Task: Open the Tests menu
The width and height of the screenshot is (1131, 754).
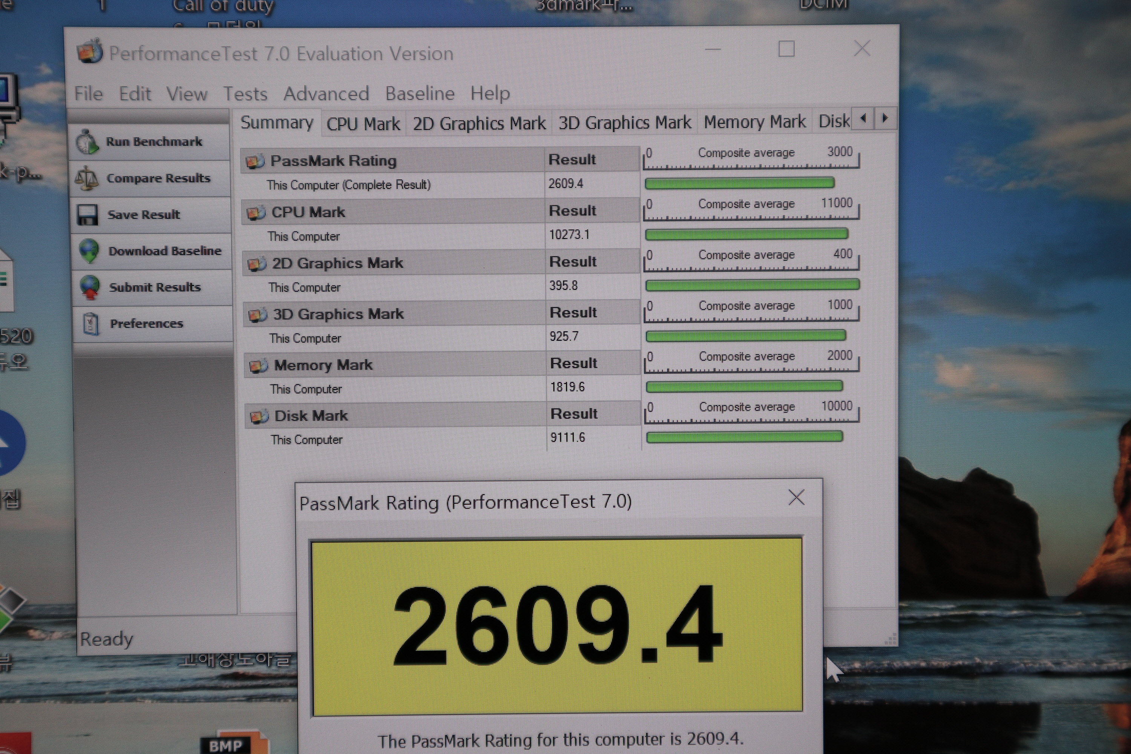Action: (x=245, y=94)
